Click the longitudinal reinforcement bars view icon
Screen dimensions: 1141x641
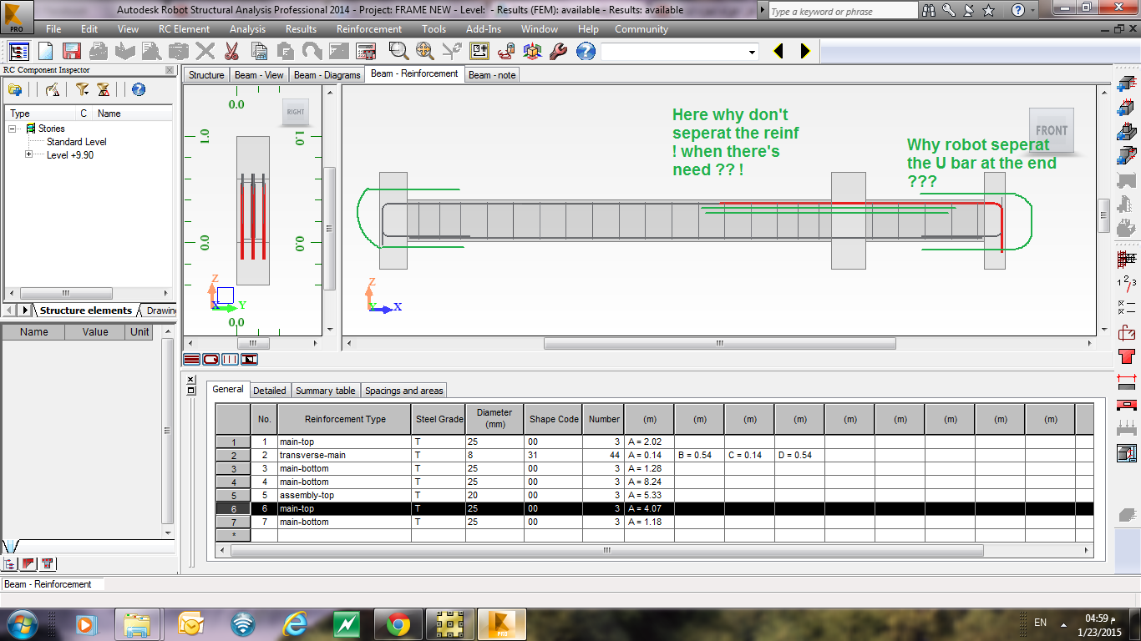[x=191, y=358]
